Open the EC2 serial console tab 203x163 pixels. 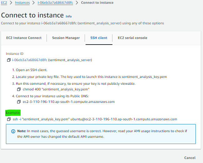[x=132, y=38]
